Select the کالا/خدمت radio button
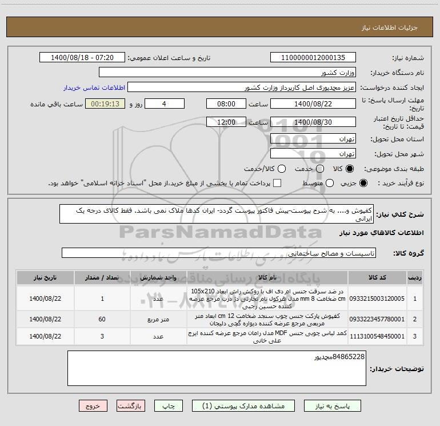Viewport: 440px width, 426px height. pos(282,169)
